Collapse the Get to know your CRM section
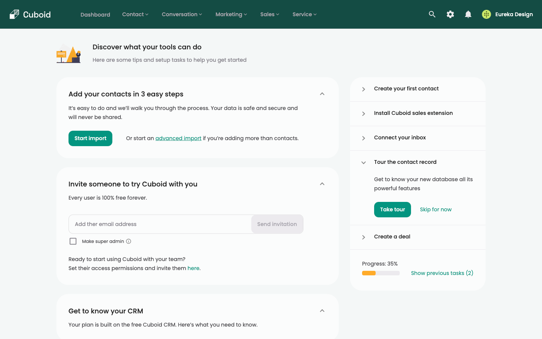The height and width of the screenshot is (339, 542). pyautogui.click(x=322, y=311)
